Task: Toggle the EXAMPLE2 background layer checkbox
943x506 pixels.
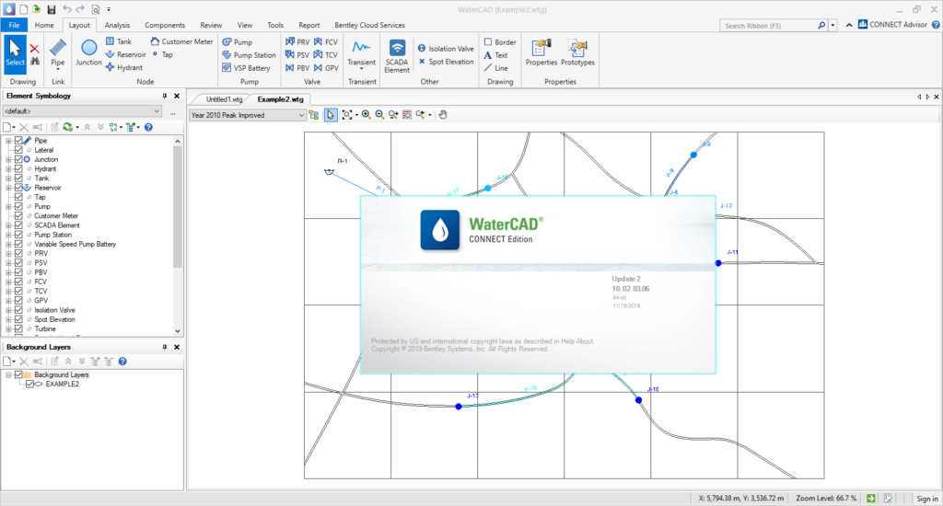Action: [29, 384]
